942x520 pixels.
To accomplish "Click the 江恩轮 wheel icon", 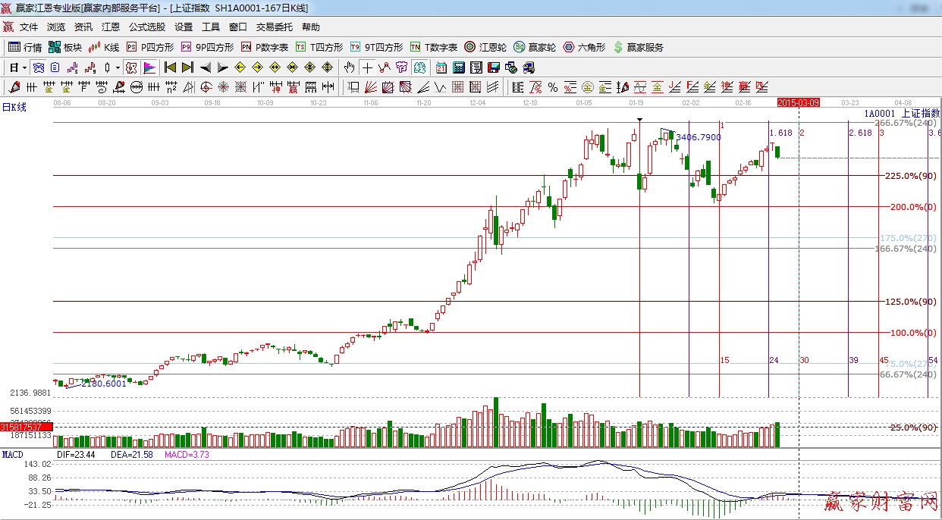I will click(x=470, y=47).
